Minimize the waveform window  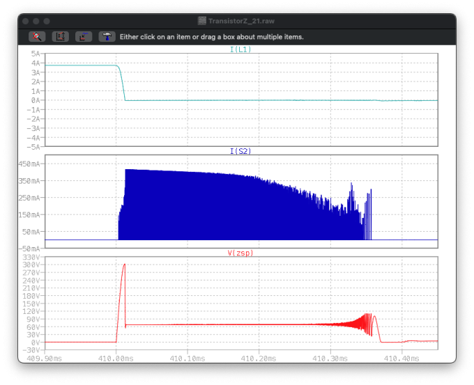coord(37,22)
